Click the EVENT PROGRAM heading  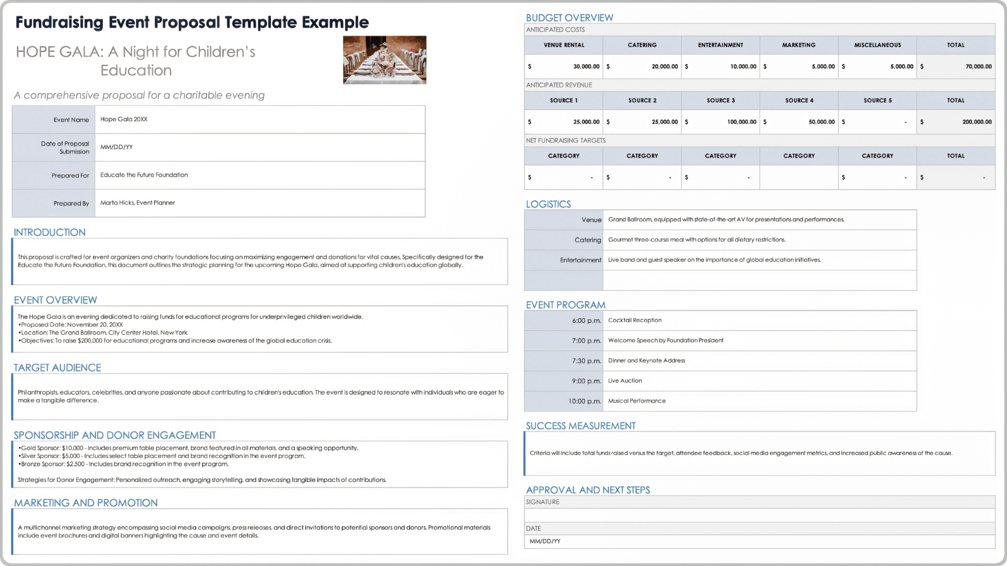565,304
